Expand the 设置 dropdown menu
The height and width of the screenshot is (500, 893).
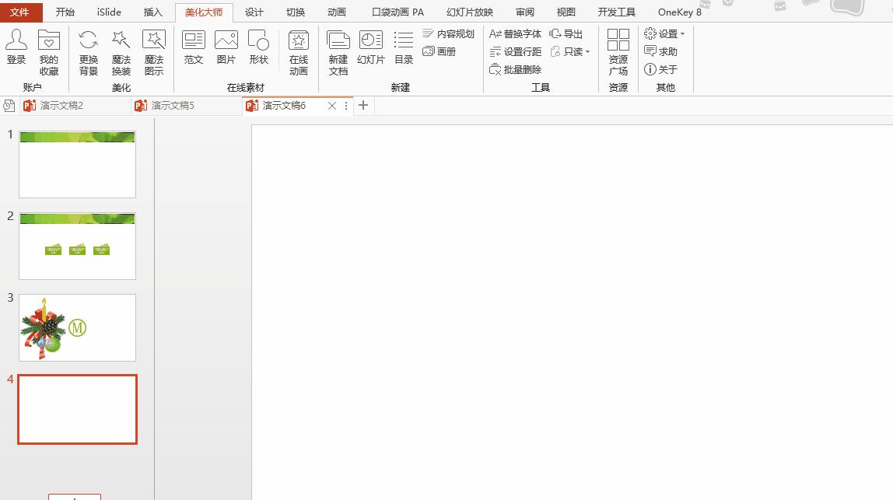coord(665,33)
